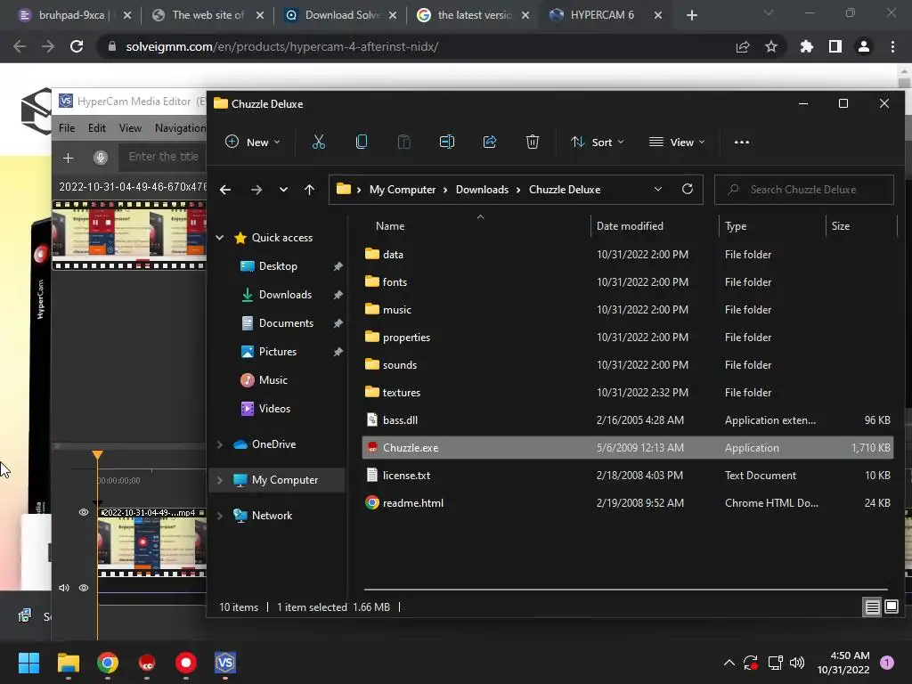Expand the OneDrive tree node
This screenshot has height=684, width=912.
tap(220, 444)
